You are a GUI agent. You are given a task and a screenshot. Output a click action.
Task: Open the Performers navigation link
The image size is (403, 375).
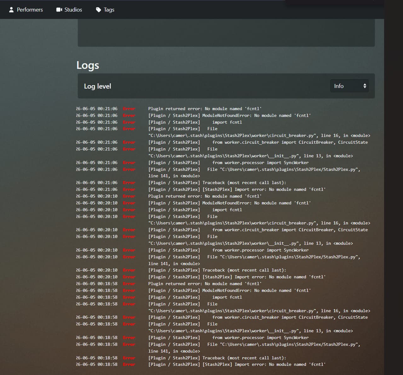[26, 10]
